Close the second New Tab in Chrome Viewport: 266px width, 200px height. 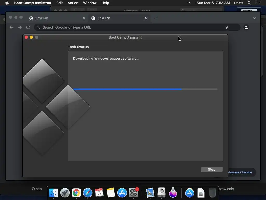146,18
